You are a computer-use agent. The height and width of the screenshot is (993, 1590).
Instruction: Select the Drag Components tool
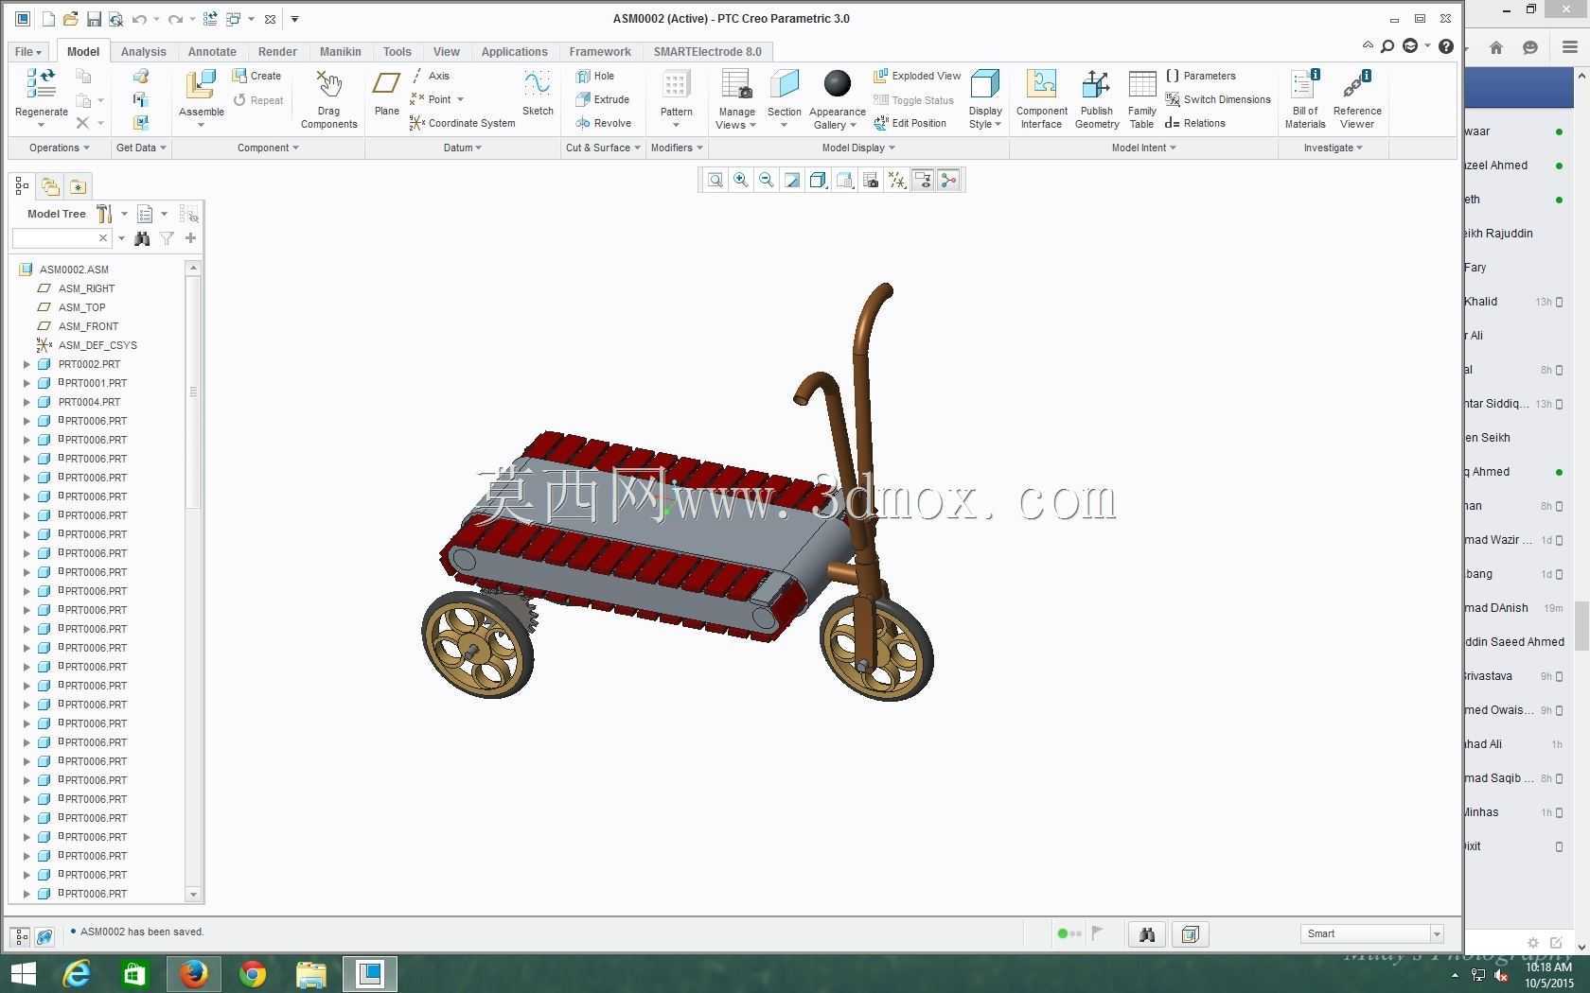[x=328, y=98]
